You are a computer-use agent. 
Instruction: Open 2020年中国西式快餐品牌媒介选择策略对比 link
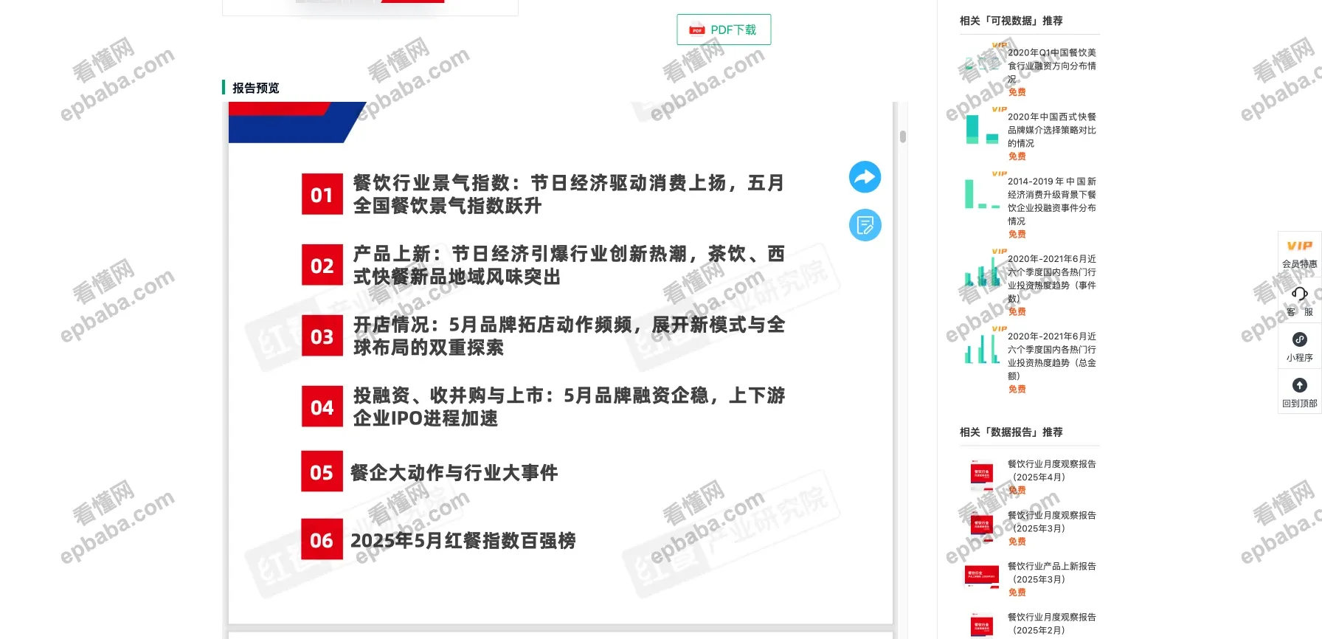(1052, 130)
